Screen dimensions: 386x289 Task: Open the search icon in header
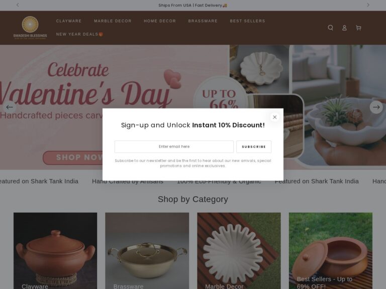330,28
